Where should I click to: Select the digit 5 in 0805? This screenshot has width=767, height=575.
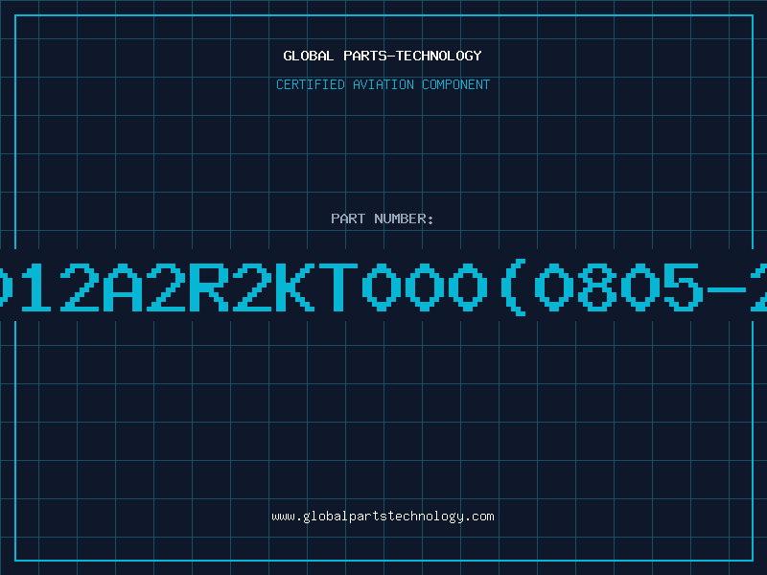coord(683,287)
